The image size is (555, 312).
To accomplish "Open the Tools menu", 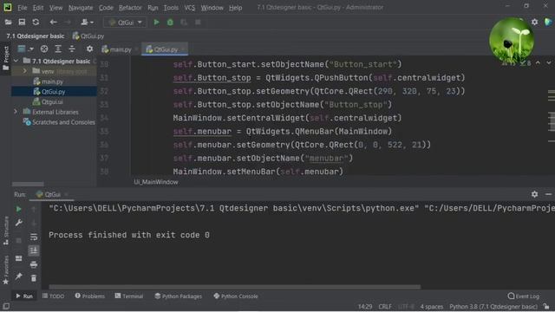I will [x=171, y=8].
